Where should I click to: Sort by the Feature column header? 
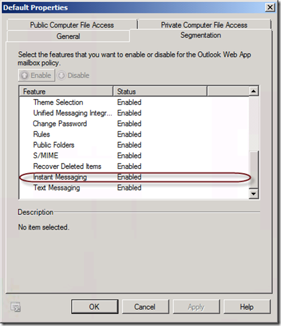(66, 92)
